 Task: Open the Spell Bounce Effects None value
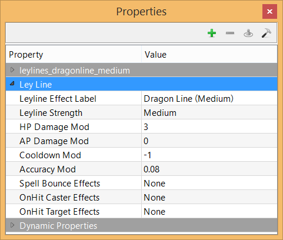209,183
